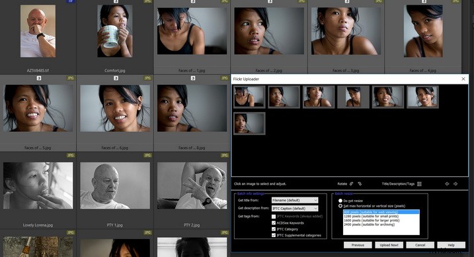This screenshot has width=474, height=257.
Task: Click JPG badge above the broom photo thumbnail
Action: 71,232
